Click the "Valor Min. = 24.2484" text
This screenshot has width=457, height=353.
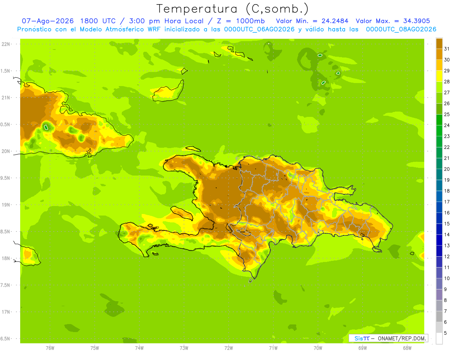pos(312,21)
